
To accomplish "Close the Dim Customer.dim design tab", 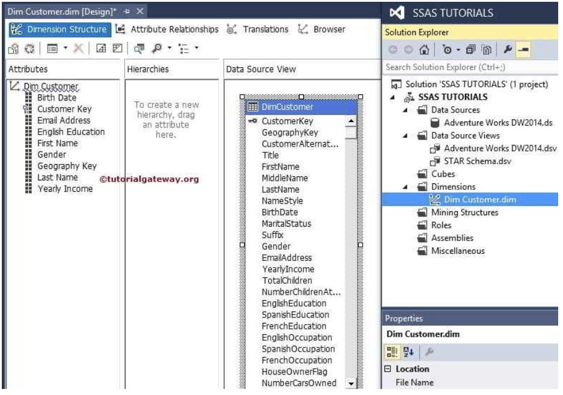I will coord(140,11).
